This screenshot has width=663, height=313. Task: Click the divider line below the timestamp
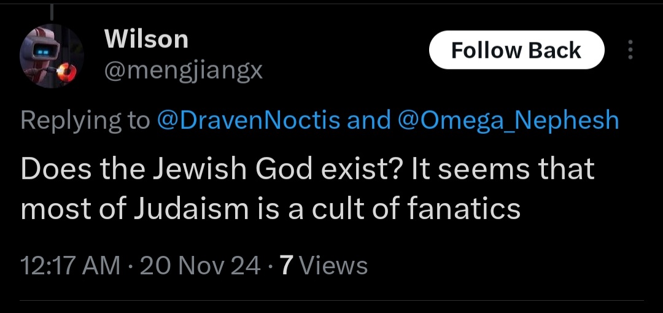tap(331, 301)
